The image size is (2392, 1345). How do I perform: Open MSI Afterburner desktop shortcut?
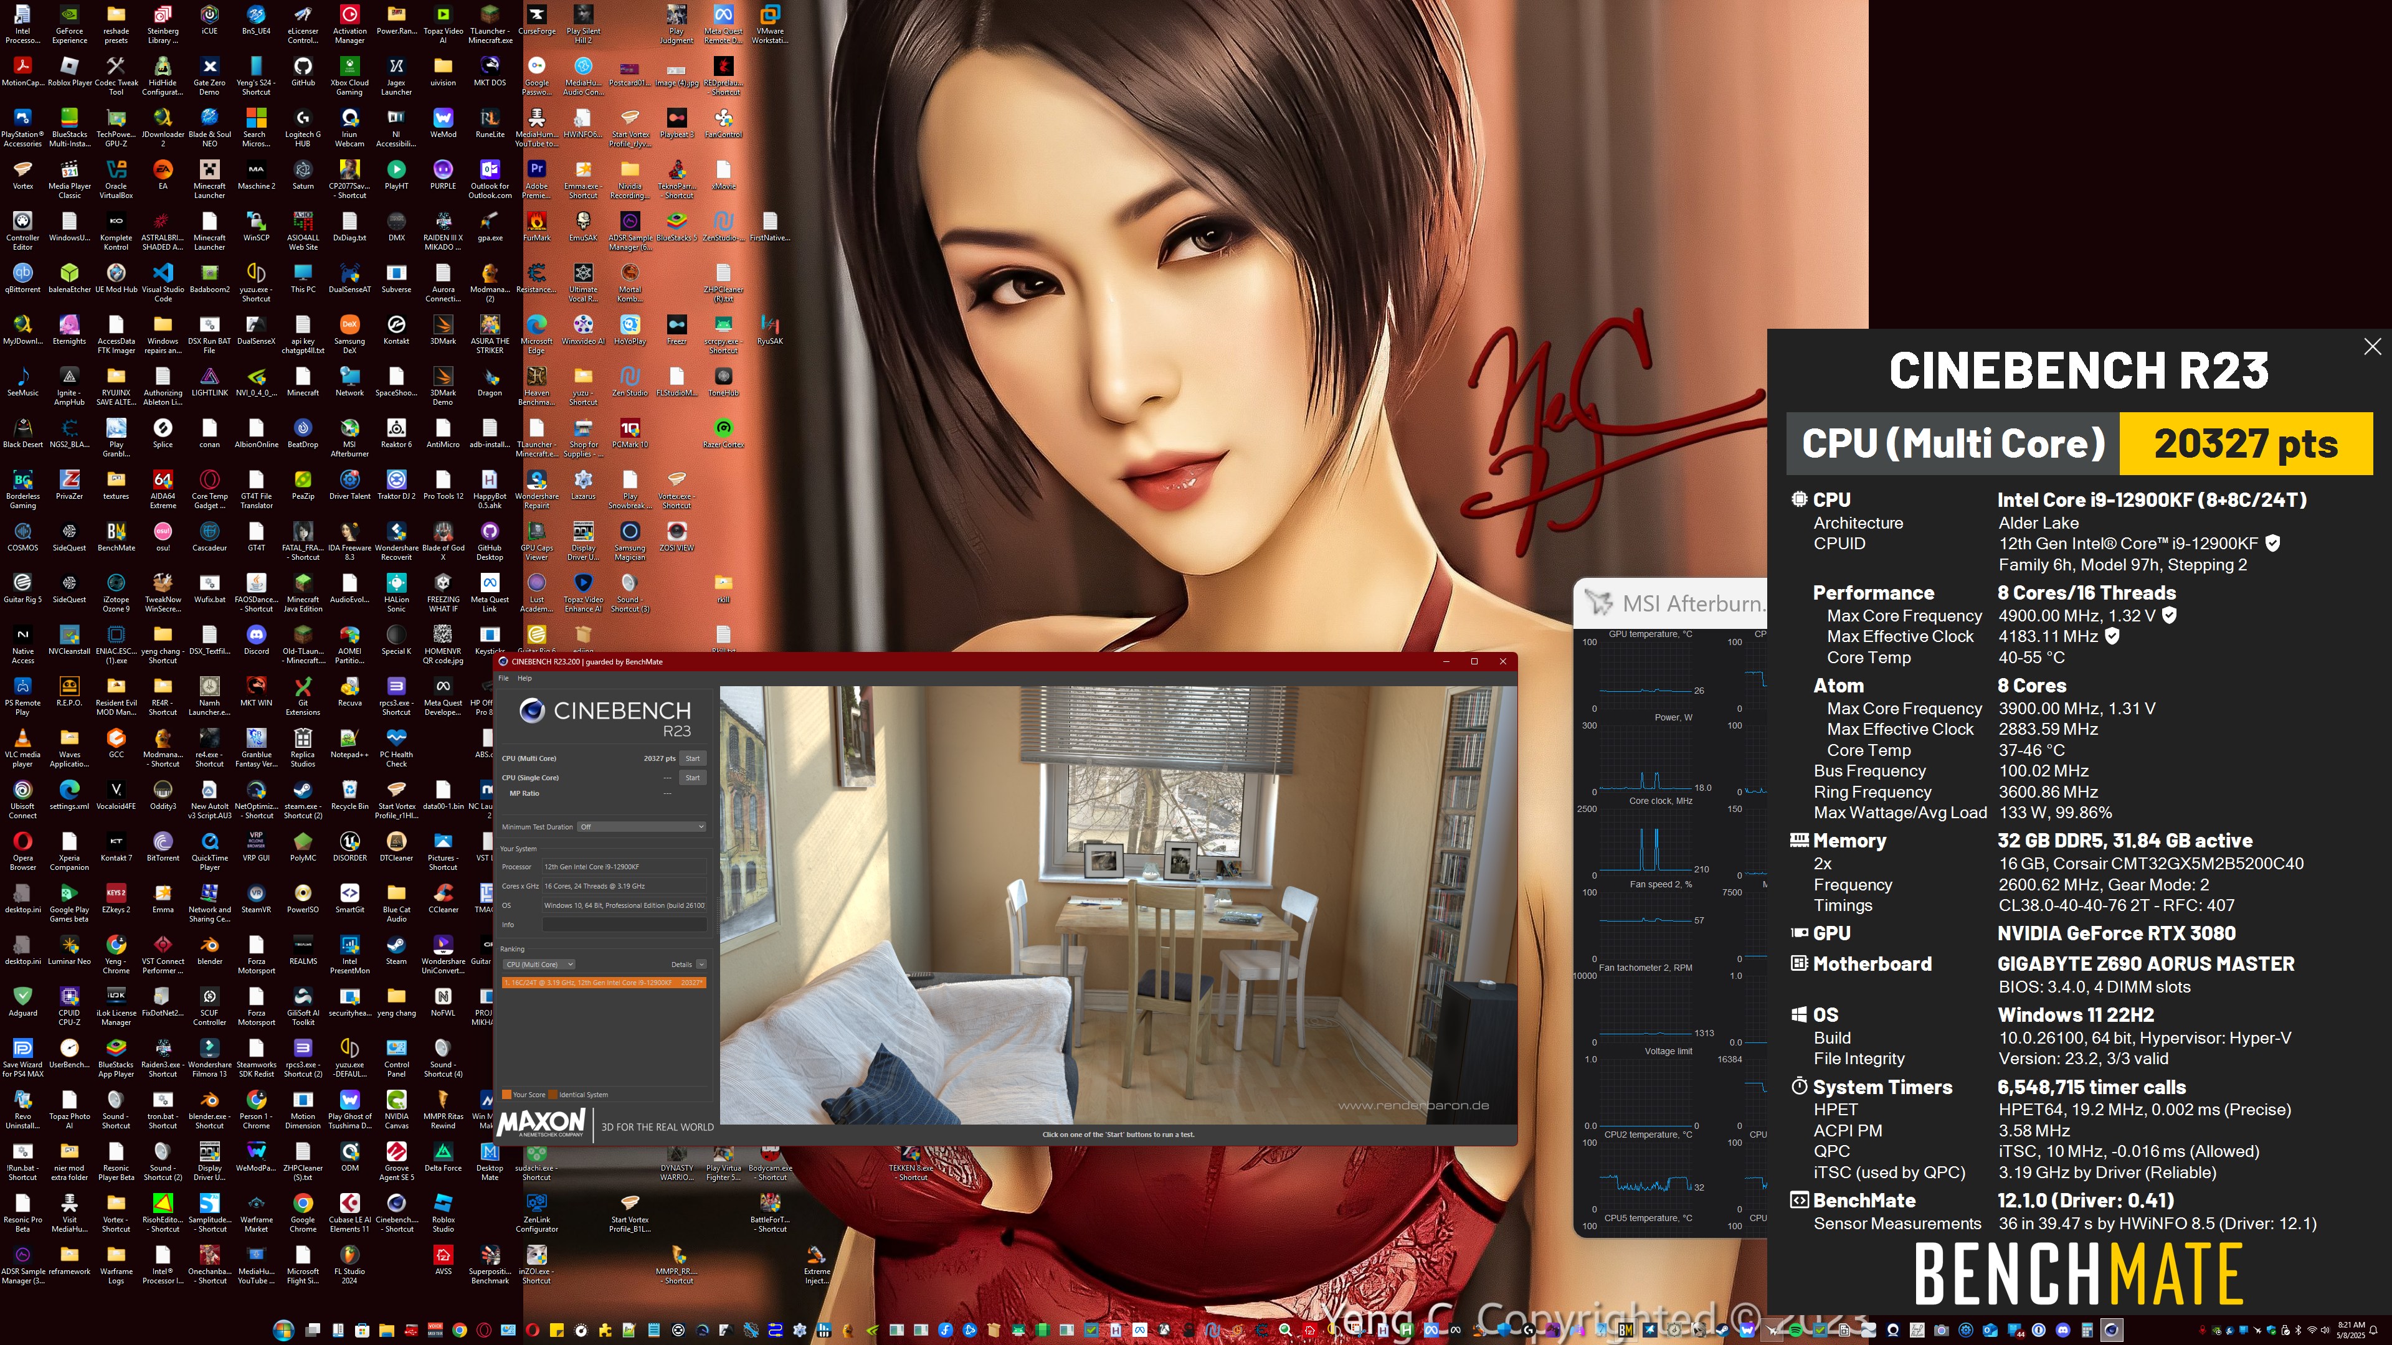coord(349,437)
